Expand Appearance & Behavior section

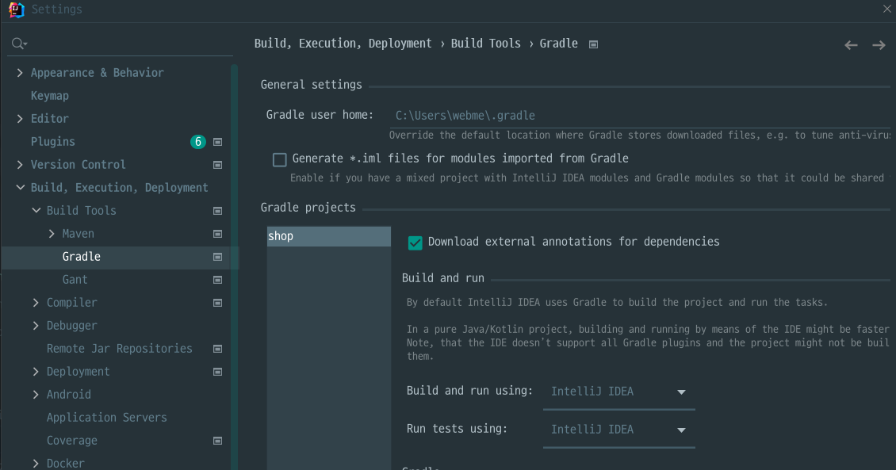pyautogui.click(x=20, y=73)
